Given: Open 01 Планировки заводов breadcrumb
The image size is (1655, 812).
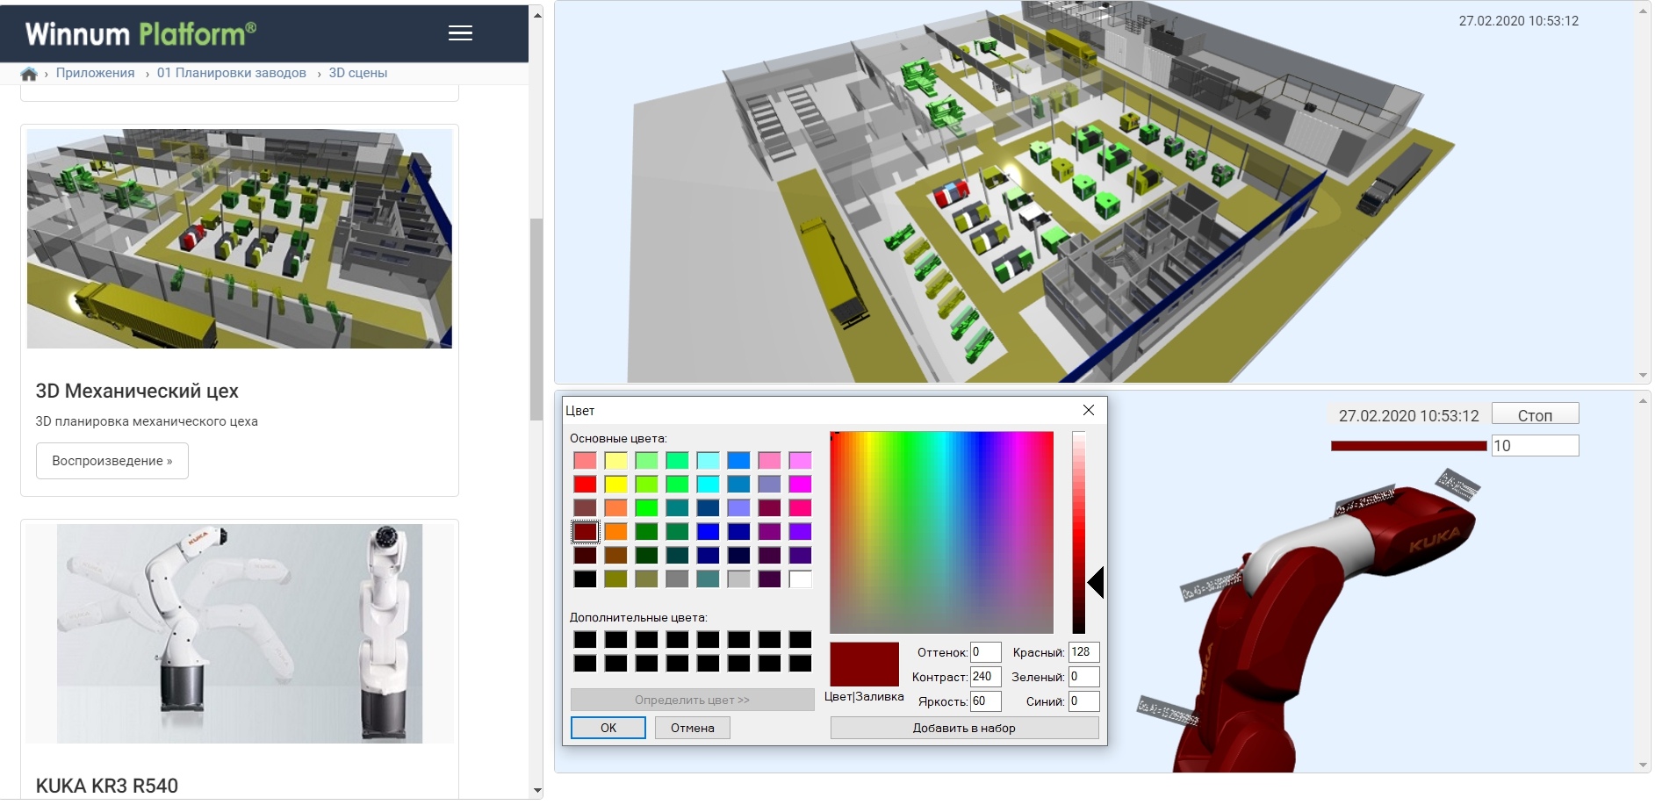Looking at the screenshot, I should coord(232,73).
